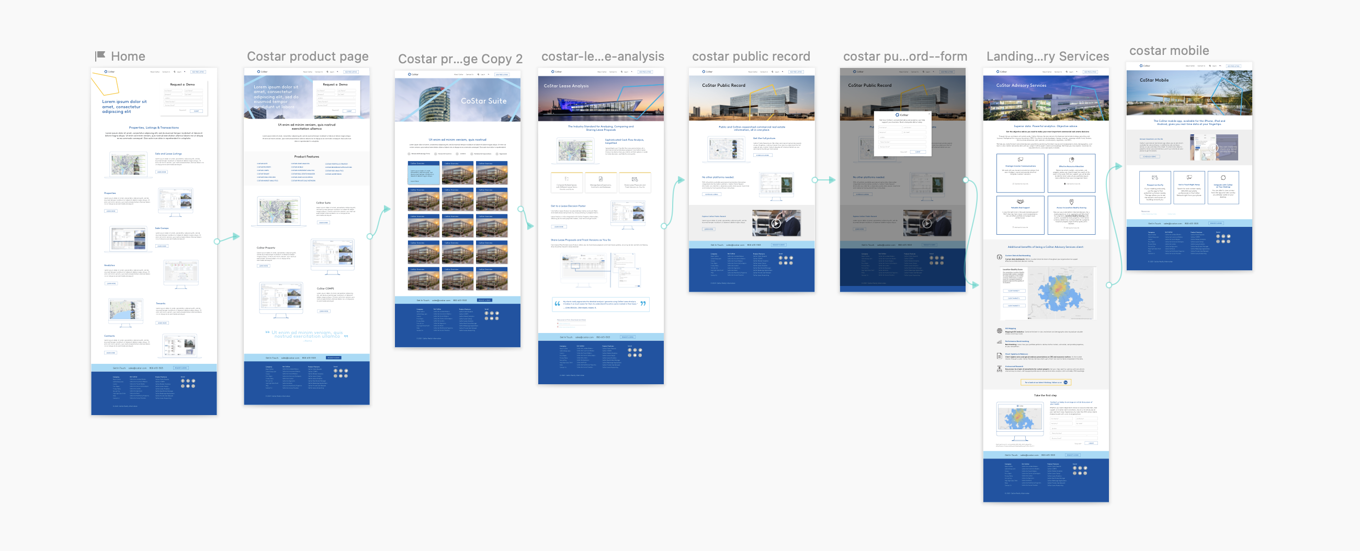Click Submit in the product page demo form
1360x551 pixels.
tap(349, 111)
